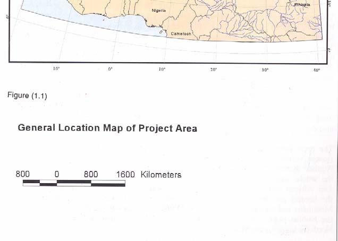The height and width of the screenshot is (241, 338).
Task: Click the 1600 scale bar label
Action: [x=125, y=175]
